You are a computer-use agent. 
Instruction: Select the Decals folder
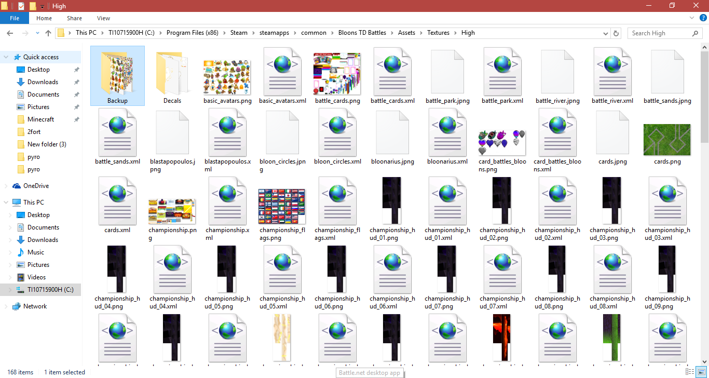pyautogui.click(x=172, y=76)
